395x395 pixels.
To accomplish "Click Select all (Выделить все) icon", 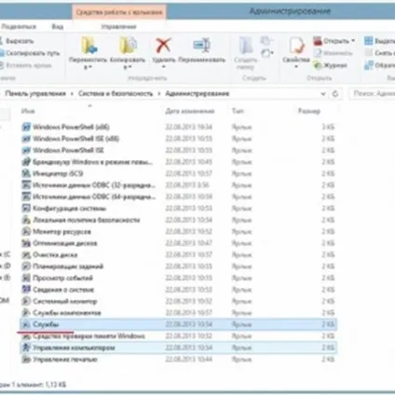I will pos(368,41).
